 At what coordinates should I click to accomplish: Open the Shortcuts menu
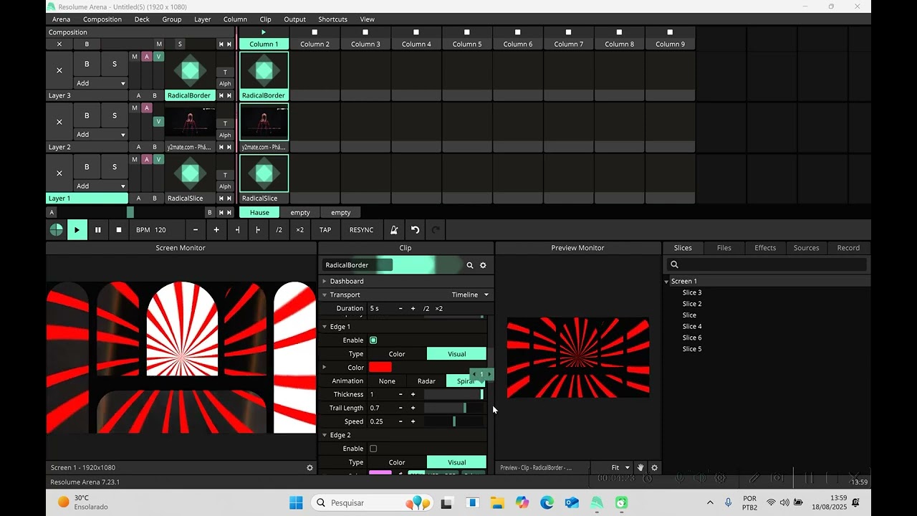(332, 19)
